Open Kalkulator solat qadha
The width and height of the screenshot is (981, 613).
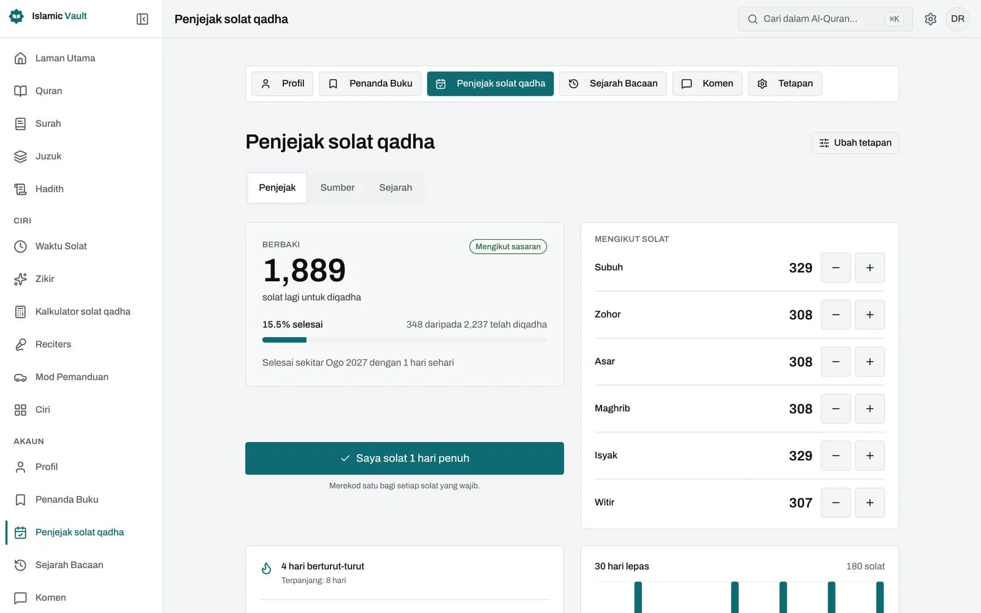(x=82, y=311)
